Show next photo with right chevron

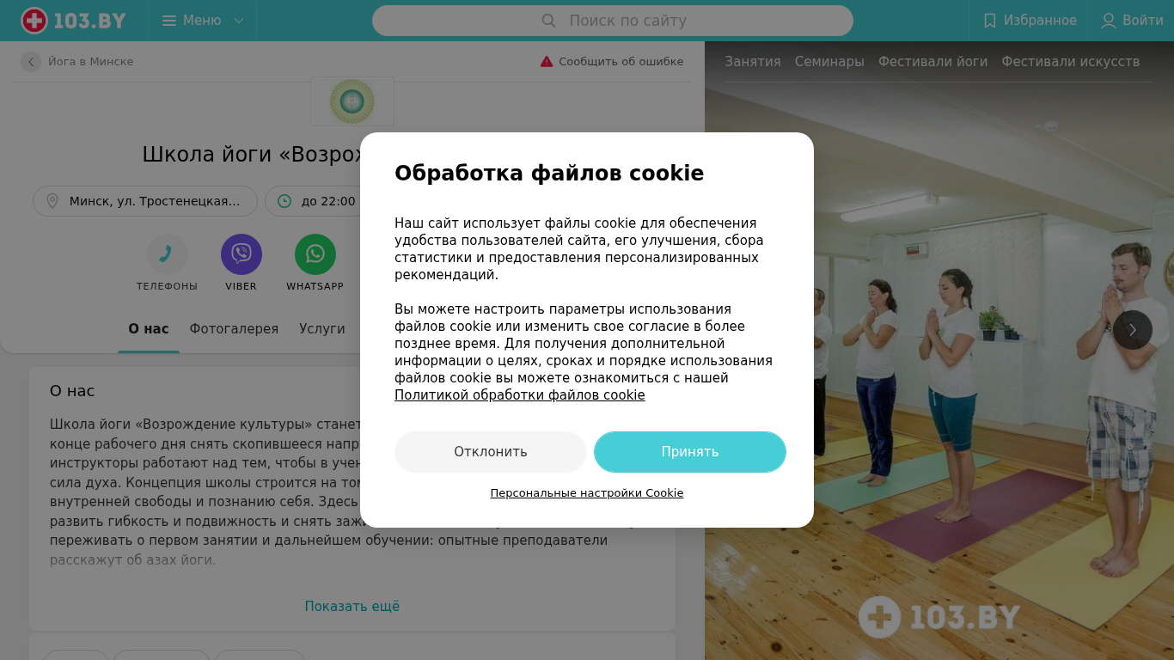coord(1133,330)
